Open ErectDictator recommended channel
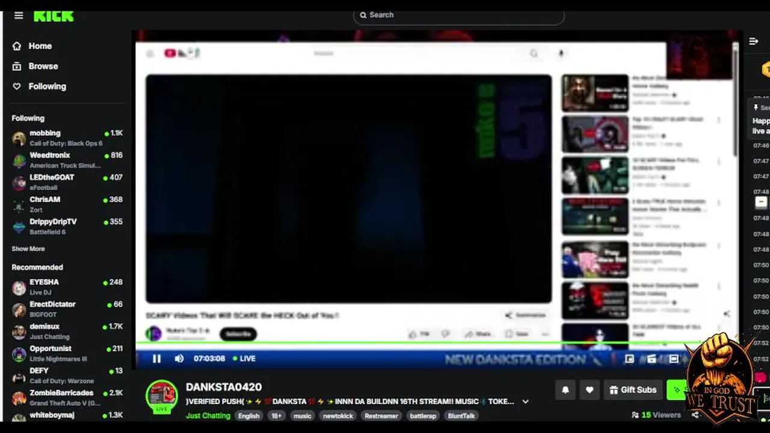Screen dimensions: 770x433 click(67, 310)
